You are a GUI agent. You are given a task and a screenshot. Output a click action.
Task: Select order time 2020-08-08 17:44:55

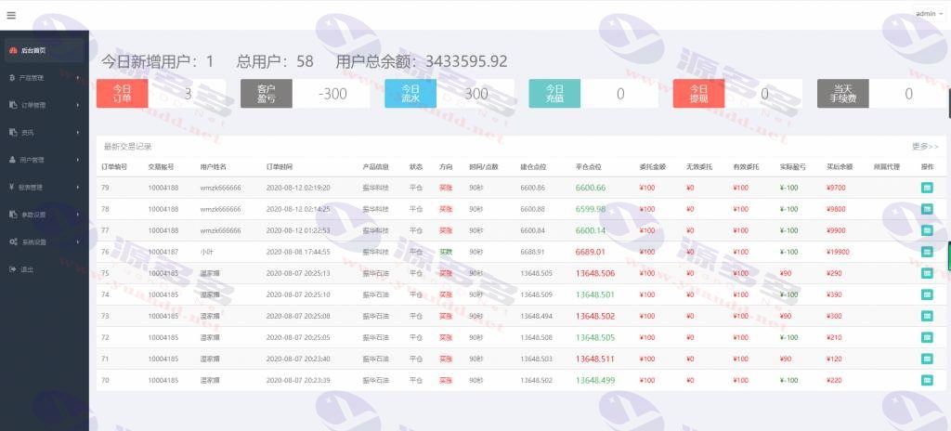click(x=298, y=252)
